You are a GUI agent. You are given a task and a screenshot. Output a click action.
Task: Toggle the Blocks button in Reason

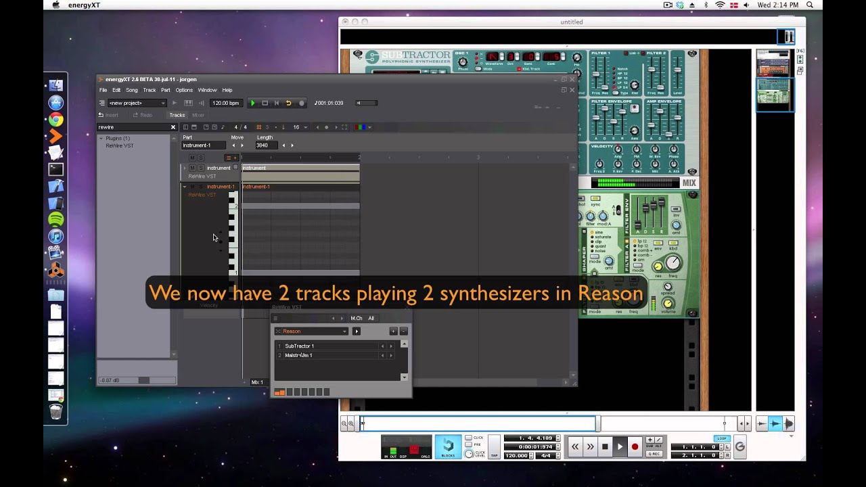448,446
